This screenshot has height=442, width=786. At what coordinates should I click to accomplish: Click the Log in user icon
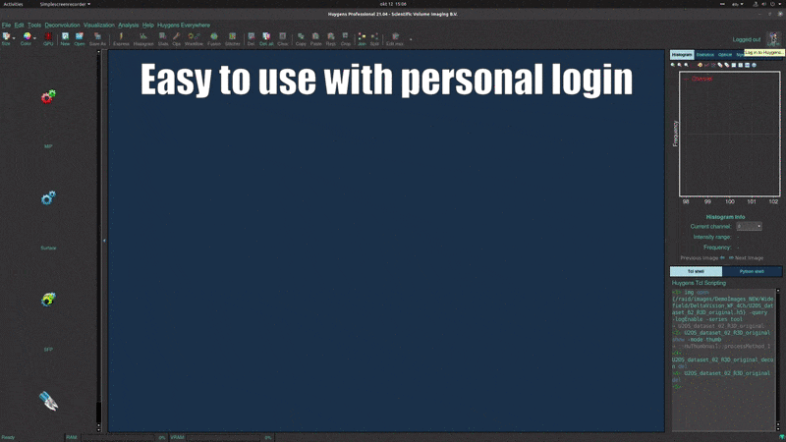[773, 38]
